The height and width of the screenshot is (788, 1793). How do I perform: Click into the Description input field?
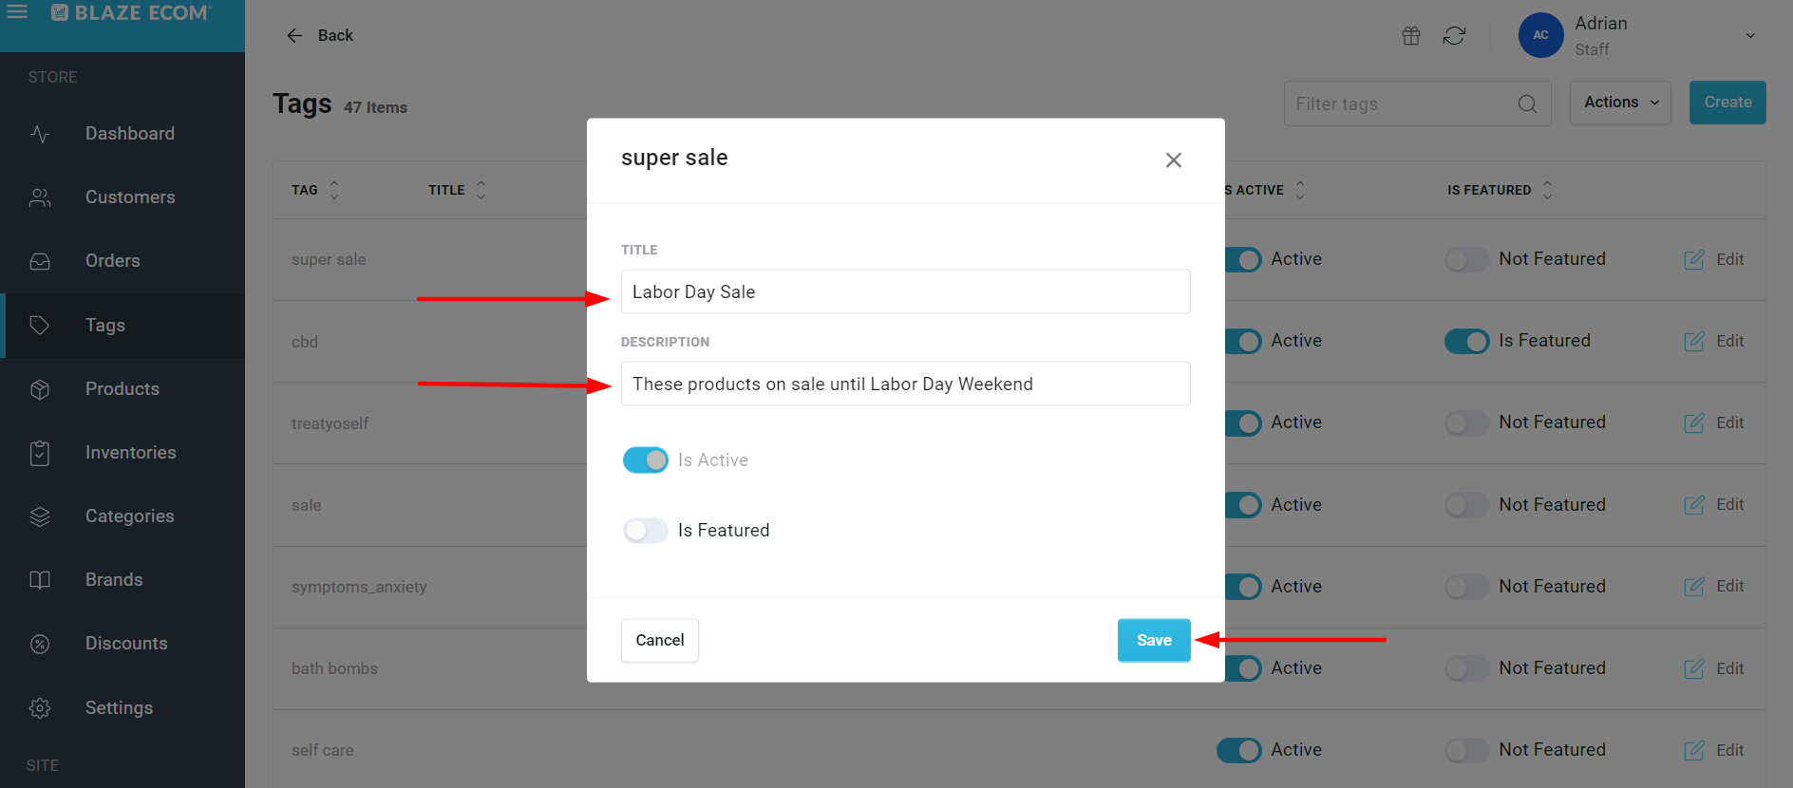point(905,384)
